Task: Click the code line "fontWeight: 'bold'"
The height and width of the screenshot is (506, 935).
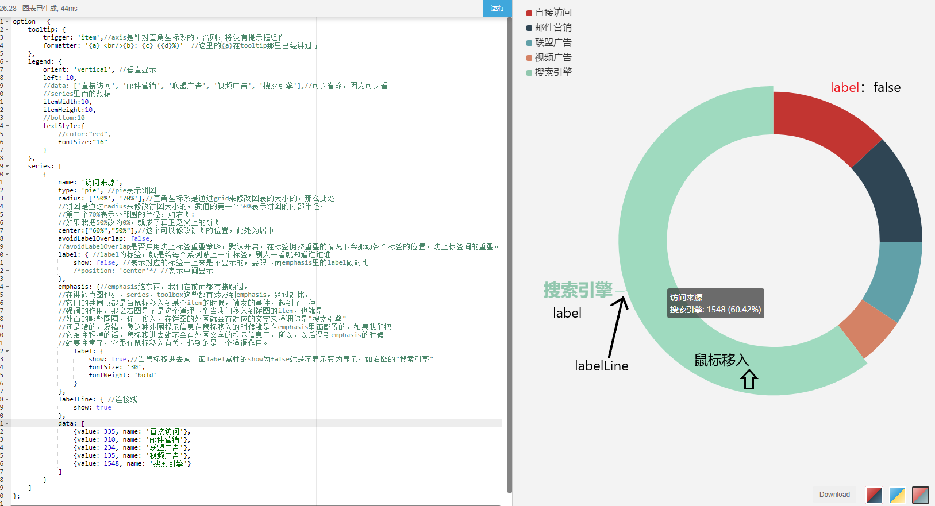Action: 122,375
